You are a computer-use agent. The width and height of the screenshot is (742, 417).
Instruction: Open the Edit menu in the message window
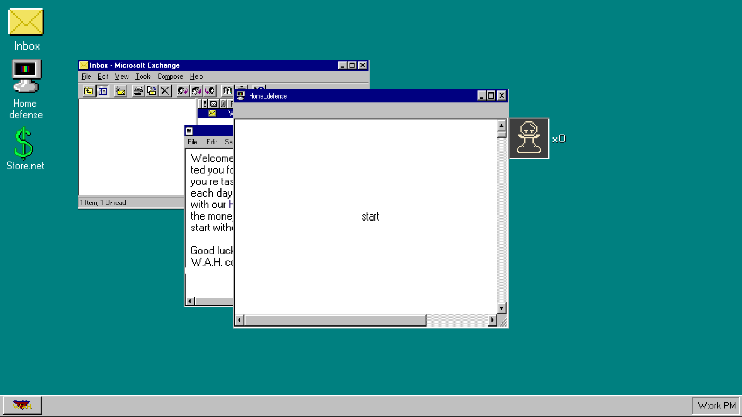212,142
